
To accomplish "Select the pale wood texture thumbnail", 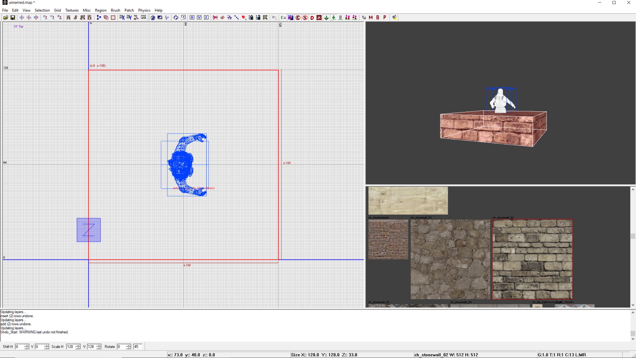I will click(408, 201).
